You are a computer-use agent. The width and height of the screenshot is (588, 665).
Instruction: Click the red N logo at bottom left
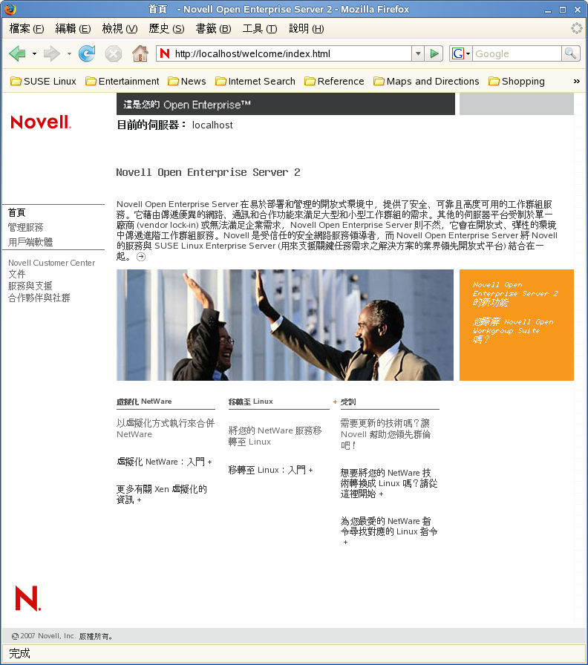(x=27, y=598)
